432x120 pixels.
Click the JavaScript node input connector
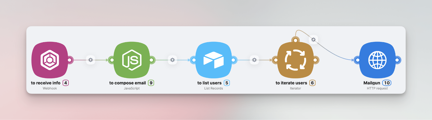112,60
